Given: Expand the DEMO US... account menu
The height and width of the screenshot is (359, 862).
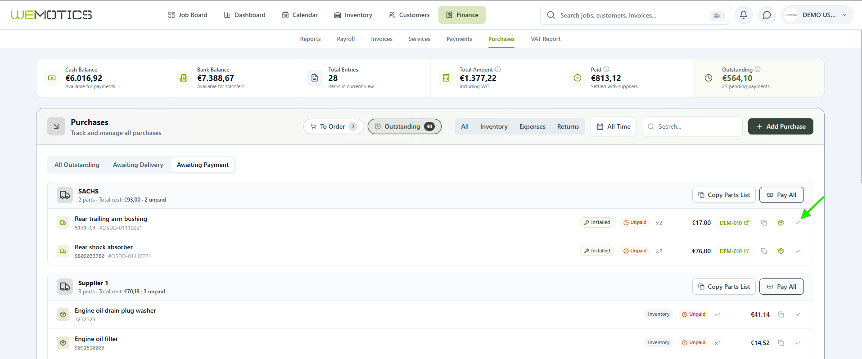Looking at the screenshot, I should click(817, 15).
